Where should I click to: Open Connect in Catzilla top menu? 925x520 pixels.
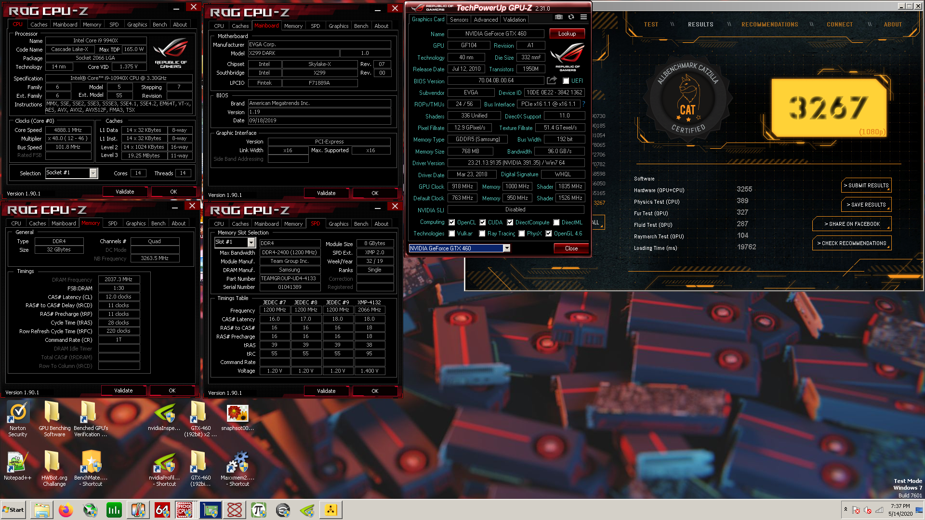click(x=839, y=25)
